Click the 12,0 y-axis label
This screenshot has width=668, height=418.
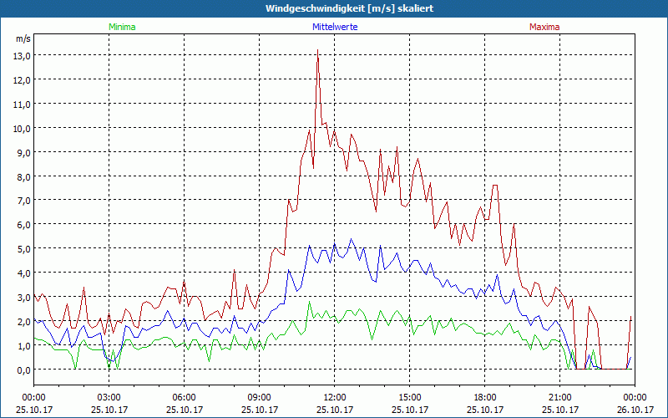[x=23, y=80]
